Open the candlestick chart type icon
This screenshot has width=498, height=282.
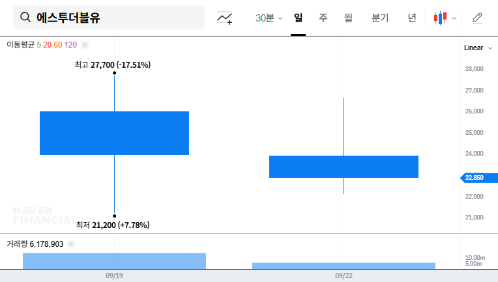(440, 18)
